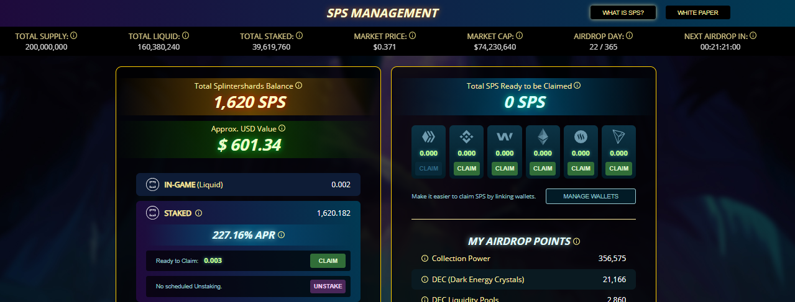The width and height of the screenshot is (795, 302).
Task: Click info icon next to Total Supply
Action: pos(74,36)
